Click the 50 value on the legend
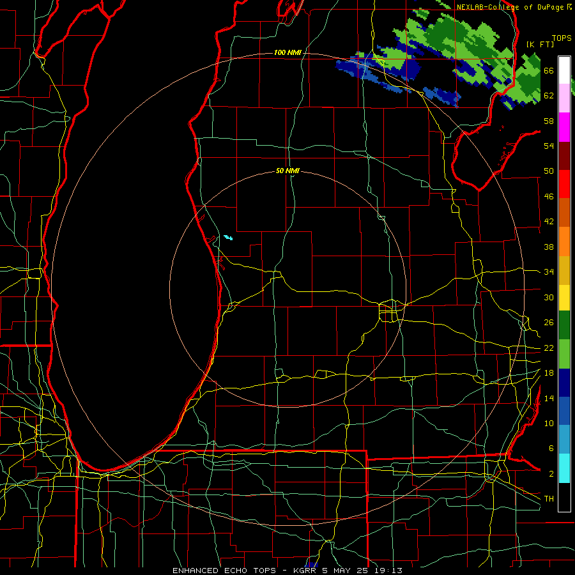The image size is (575, 575). click(549, 171)
